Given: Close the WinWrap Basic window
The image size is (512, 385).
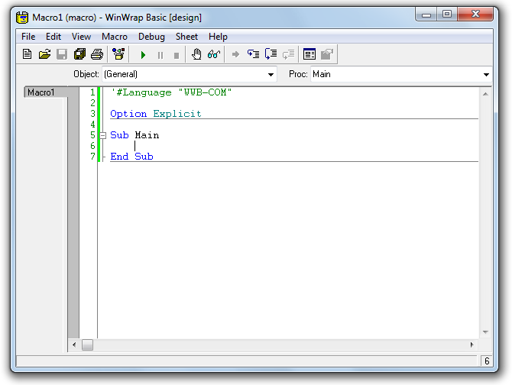Looking at the screenshot, I should [x=475, y=15].
